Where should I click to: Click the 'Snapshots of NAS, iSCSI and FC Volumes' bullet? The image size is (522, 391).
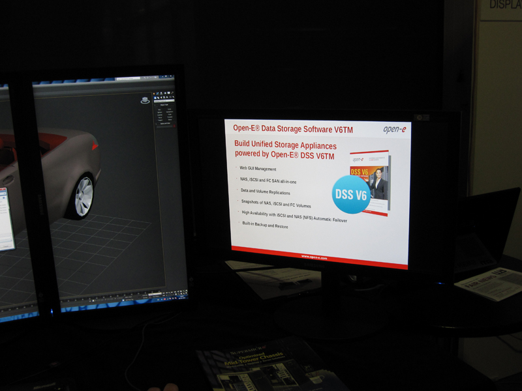point(276,203)
